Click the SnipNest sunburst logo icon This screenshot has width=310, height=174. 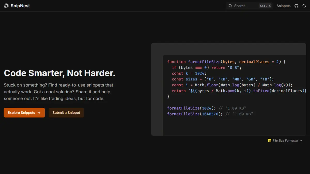(6, 6)
